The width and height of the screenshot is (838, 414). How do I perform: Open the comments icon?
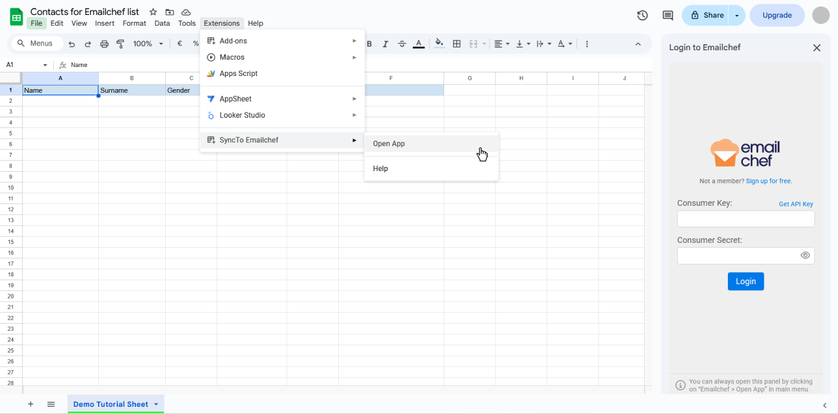pyautogui.click(x=668, y=16)
